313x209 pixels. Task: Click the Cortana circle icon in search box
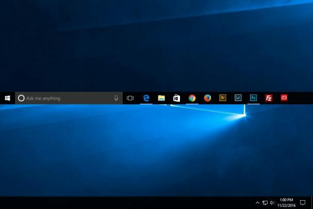pyautogui.click(x=21, y=98)
